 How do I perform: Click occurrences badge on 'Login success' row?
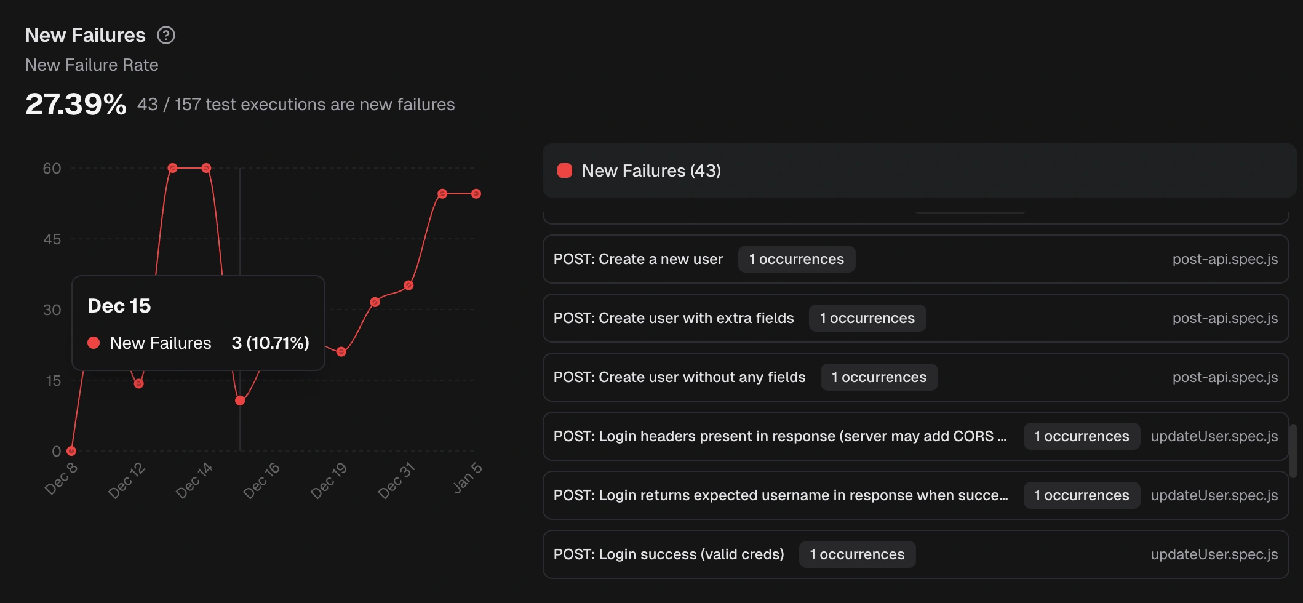(857, 554)
